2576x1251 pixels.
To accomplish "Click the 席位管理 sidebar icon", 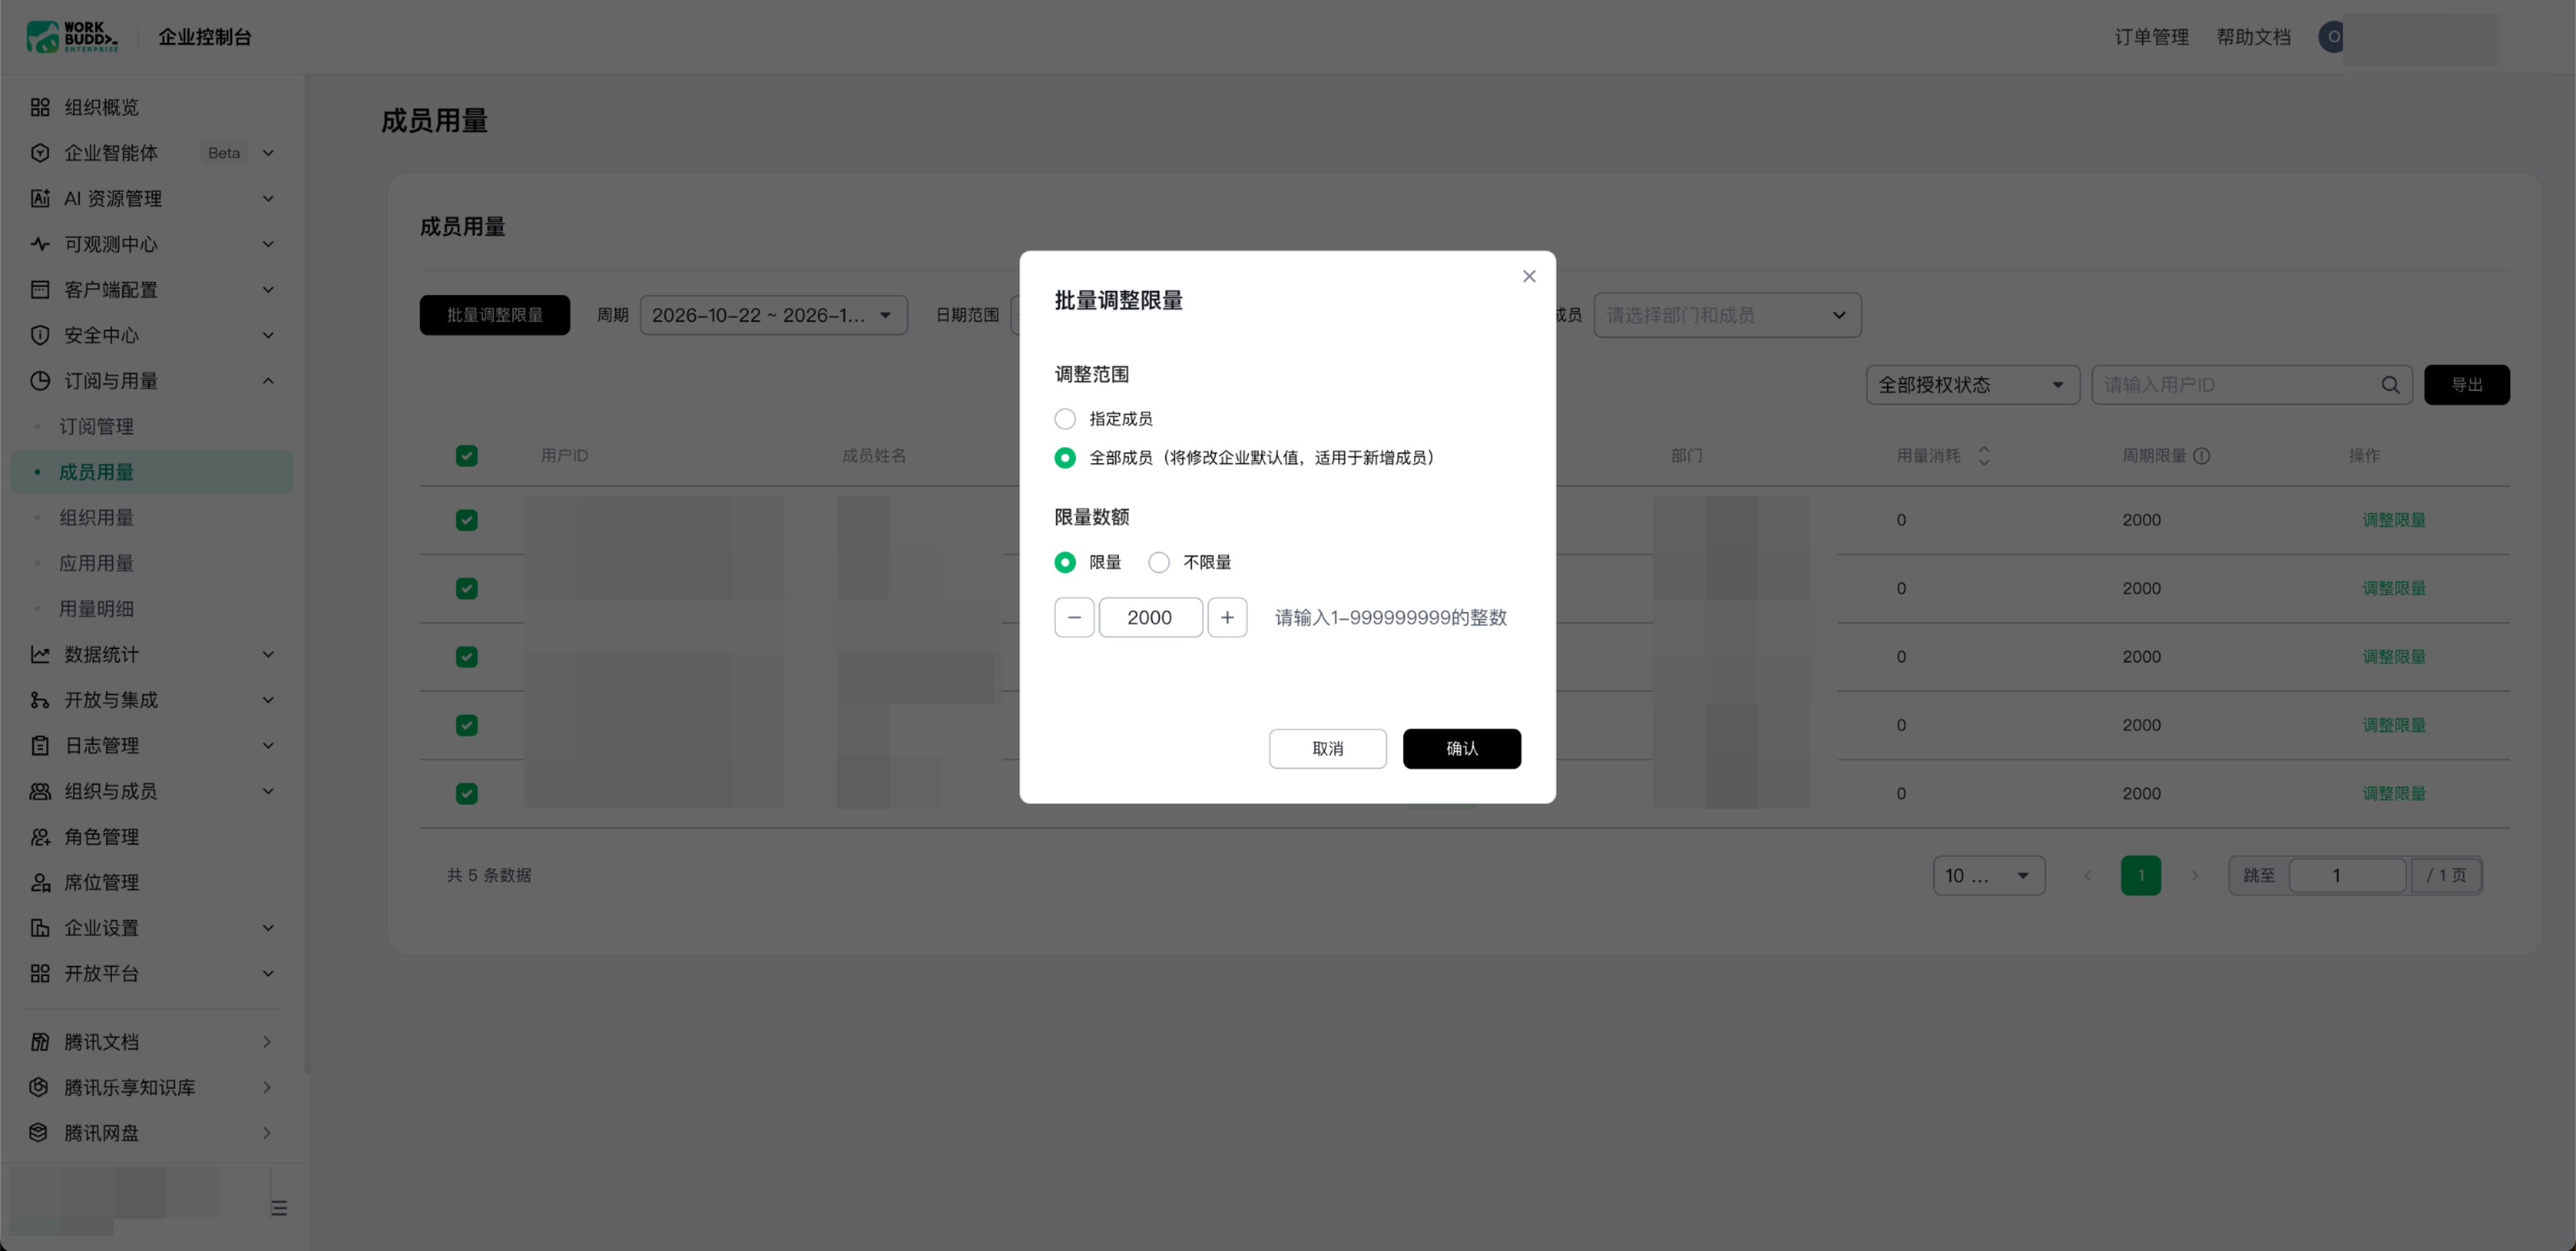I will (40, 882).
